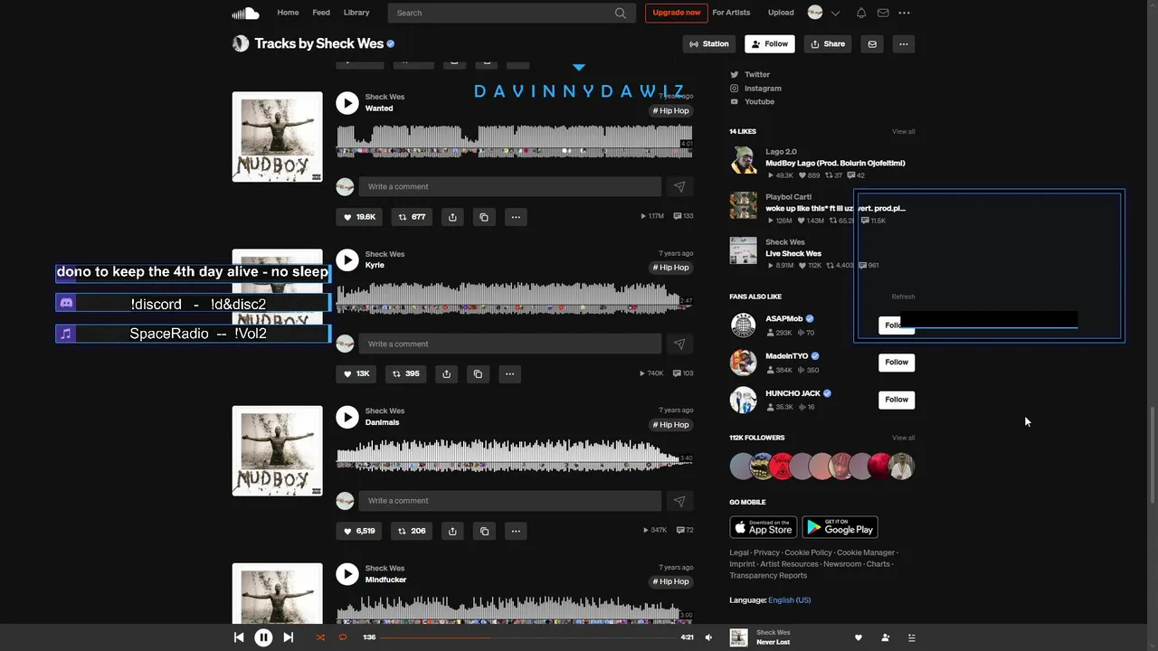Viewport: 1158px width, 651px height.
Task: Play the track Danimals
Action: tap(347, 417)
